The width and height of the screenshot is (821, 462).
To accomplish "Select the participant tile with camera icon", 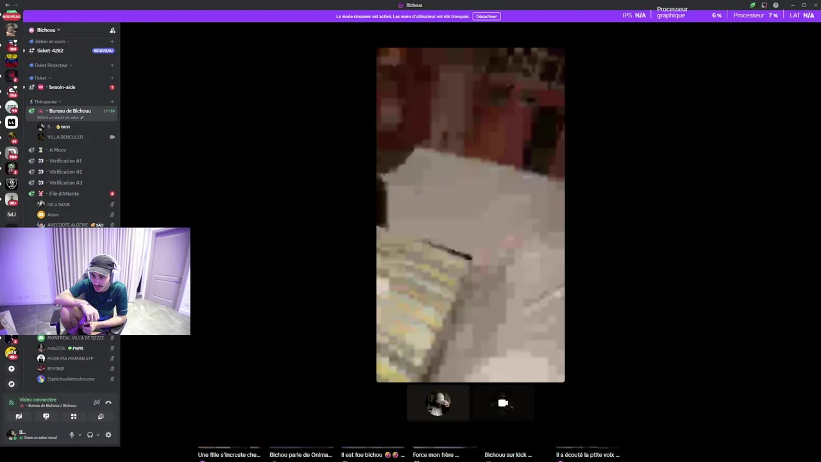I will pyautogui.click(x=503, y=403).
